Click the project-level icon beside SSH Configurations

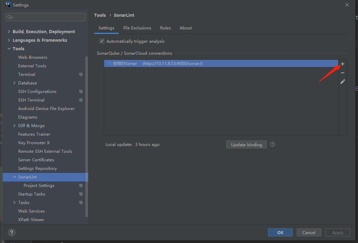tap(81, 91)
